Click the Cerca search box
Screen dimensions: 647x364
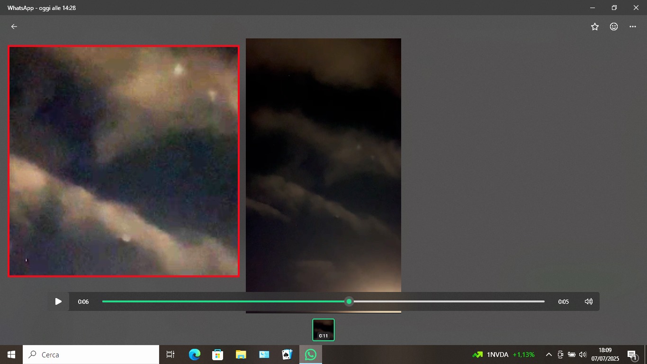tap(91, 355)
